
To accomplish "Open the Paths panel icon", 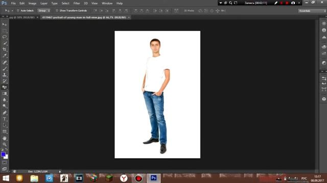I will [x=323, y=89].
